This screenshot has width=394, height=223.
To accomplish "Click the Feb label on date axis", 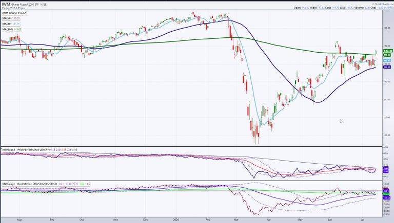I will pos(208,220).
